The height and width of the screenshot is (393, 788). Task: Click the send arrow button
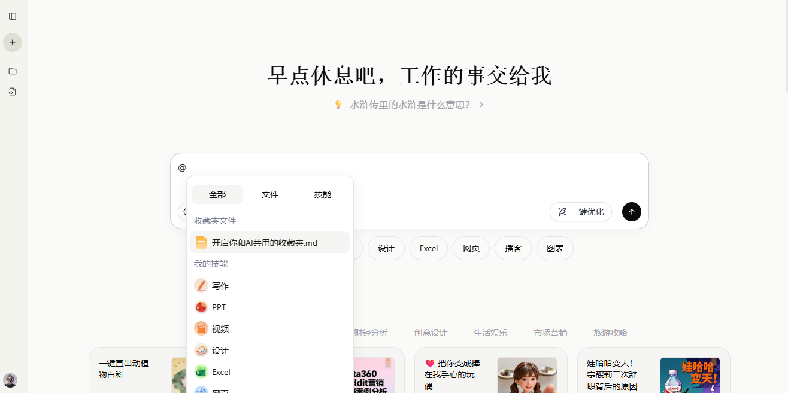coord(631,212)
